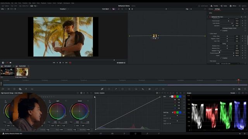
Task: Open the Color Match palette
Action: (9, 89)
